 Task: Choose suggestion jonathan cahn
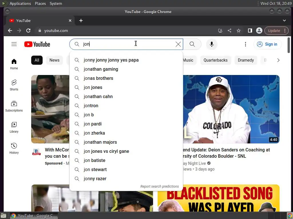click(x=126, y=97)
